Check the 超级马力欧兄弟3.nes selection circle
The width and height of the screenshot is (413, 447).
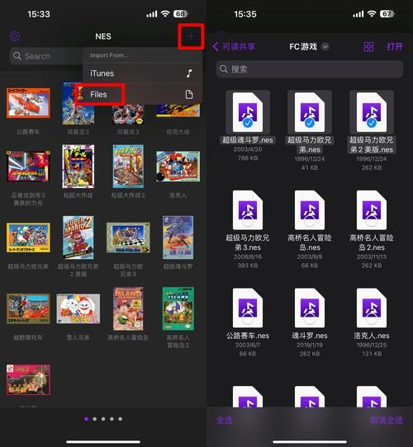tap(248, 221)
